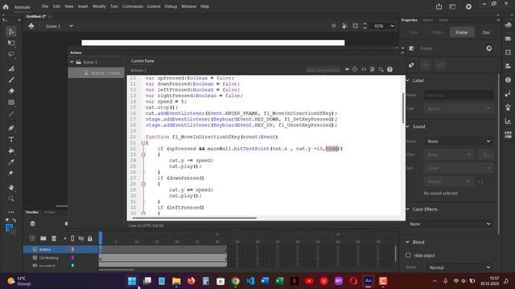Viewport: 515px width, 289px height.
Task: Open the Scene 1 scene dropdown arrow
Action: [x=71, y=26]
